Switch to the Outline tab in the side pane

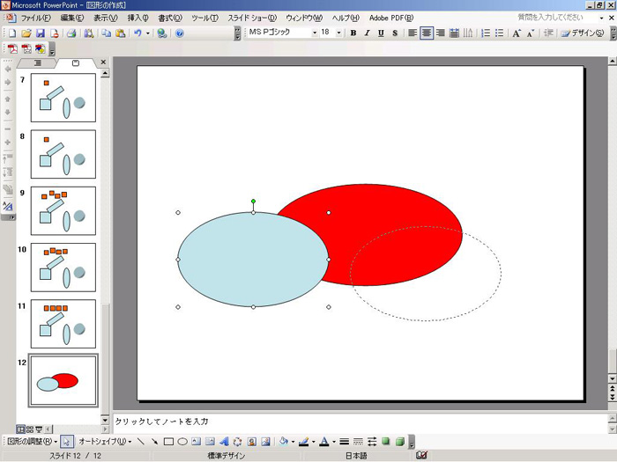pos(38,62)
